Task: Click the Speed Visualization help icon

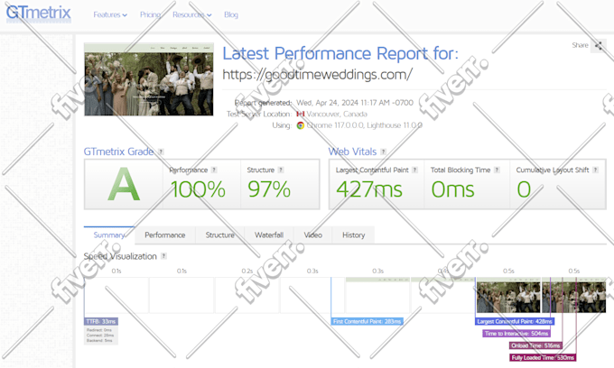Action: pos(163,256)
